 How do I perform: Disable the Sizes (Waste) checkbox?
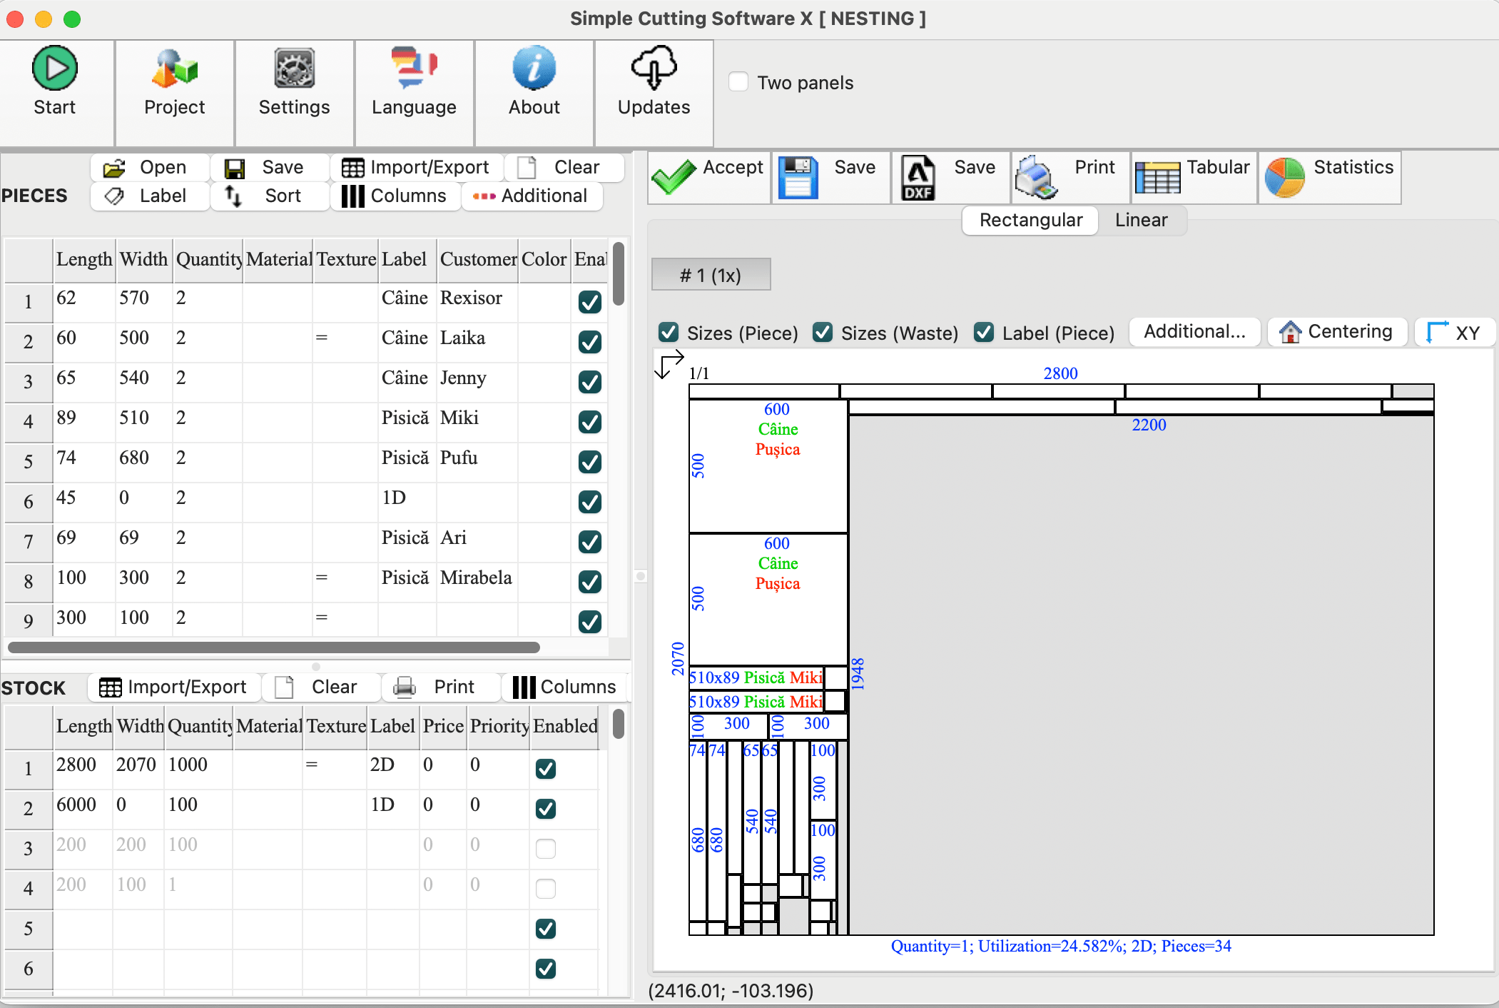coord(823,333)
